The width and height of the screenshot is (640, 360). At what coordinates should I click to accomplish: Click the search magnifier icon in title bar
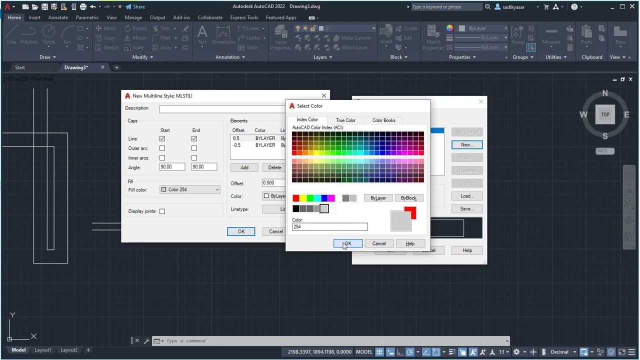point(488,7)
